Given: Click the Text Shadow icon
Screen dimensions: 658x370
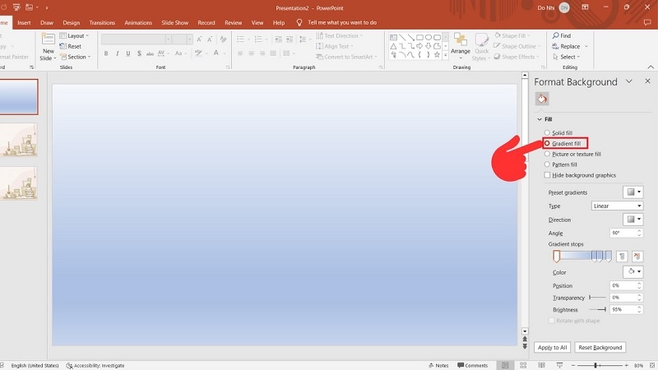Looking at the screenshot, I should (139, 53).
